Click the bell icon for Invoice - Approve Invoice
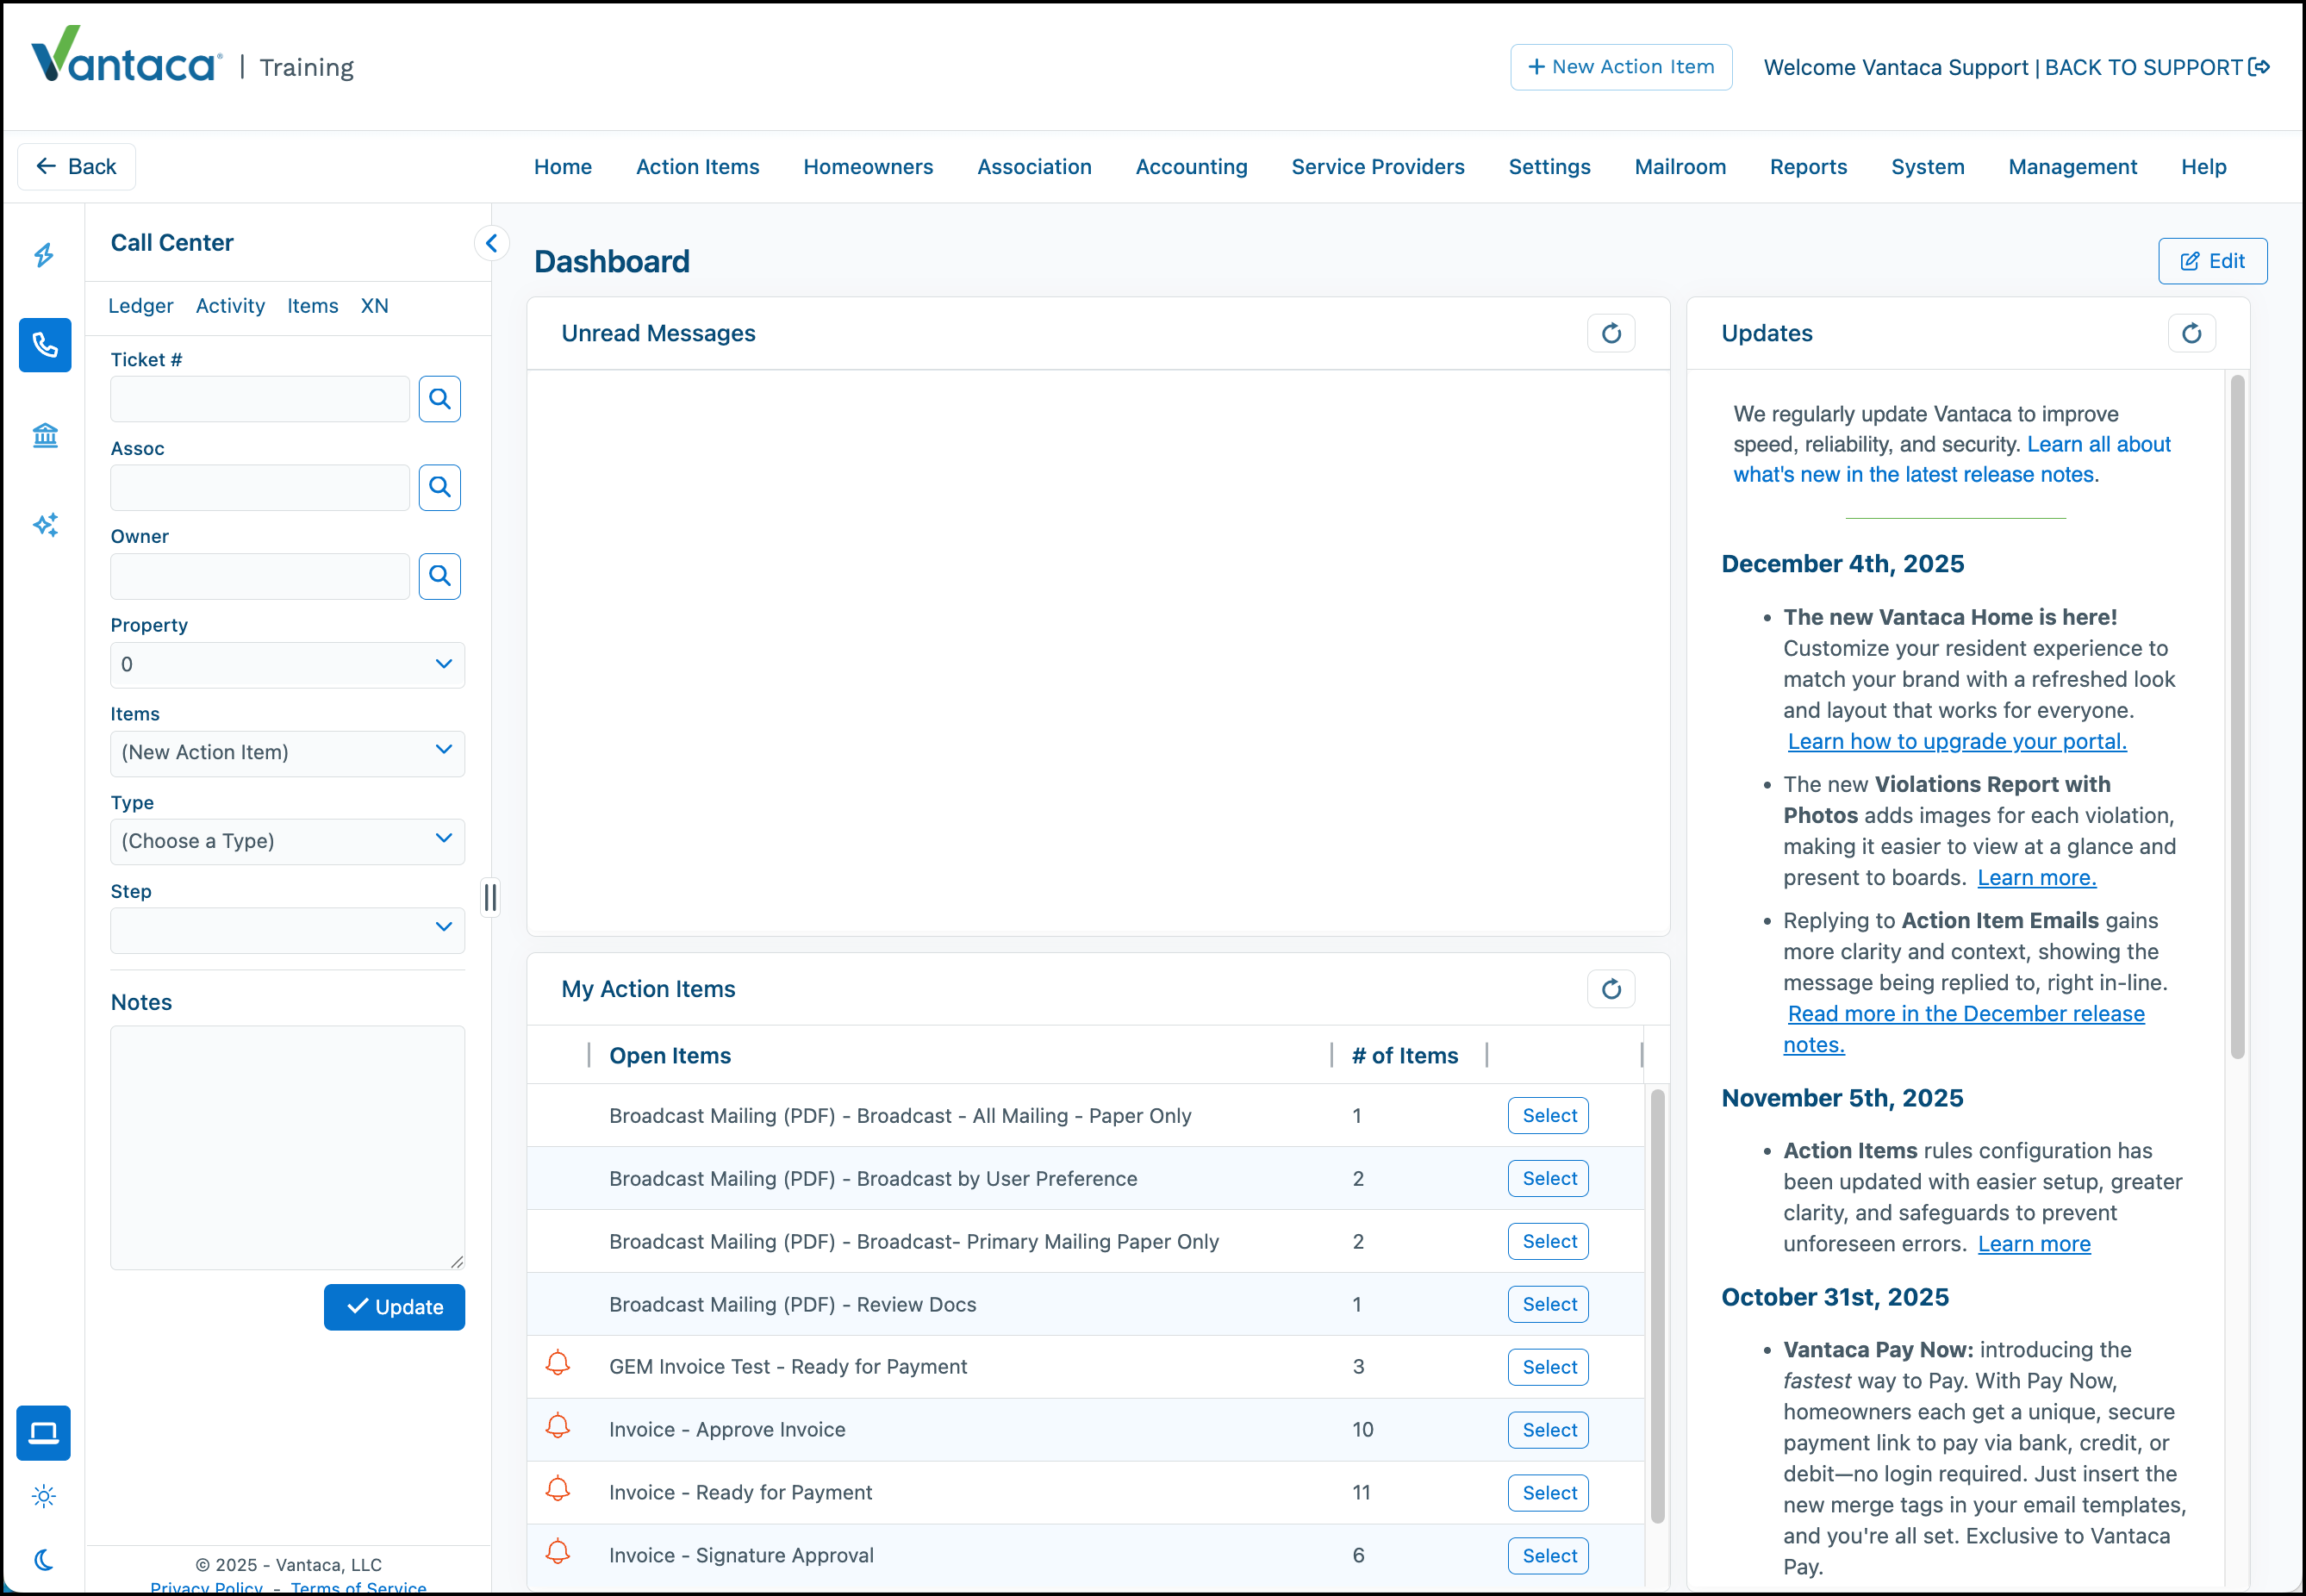The image size is (2306, 1596). (x=558, y=1427)
